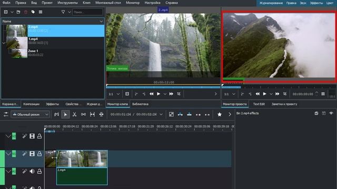Click insert zone in bin icon, clip monitor

point(127,94)
